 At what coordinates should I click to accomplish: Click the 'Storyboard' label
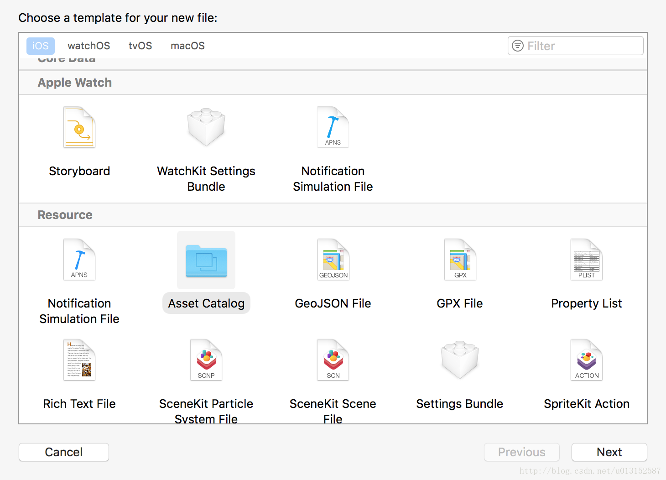pyautogui.click(x=79, y=171)
